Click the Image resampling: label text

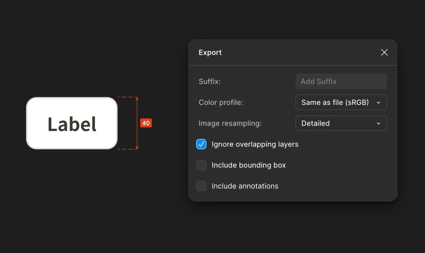(230, 123)
